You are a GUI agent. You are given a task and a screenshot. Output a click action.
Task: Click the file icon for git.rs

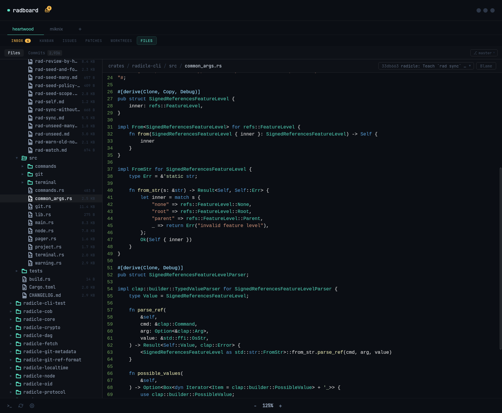click(x=30, y=206)
